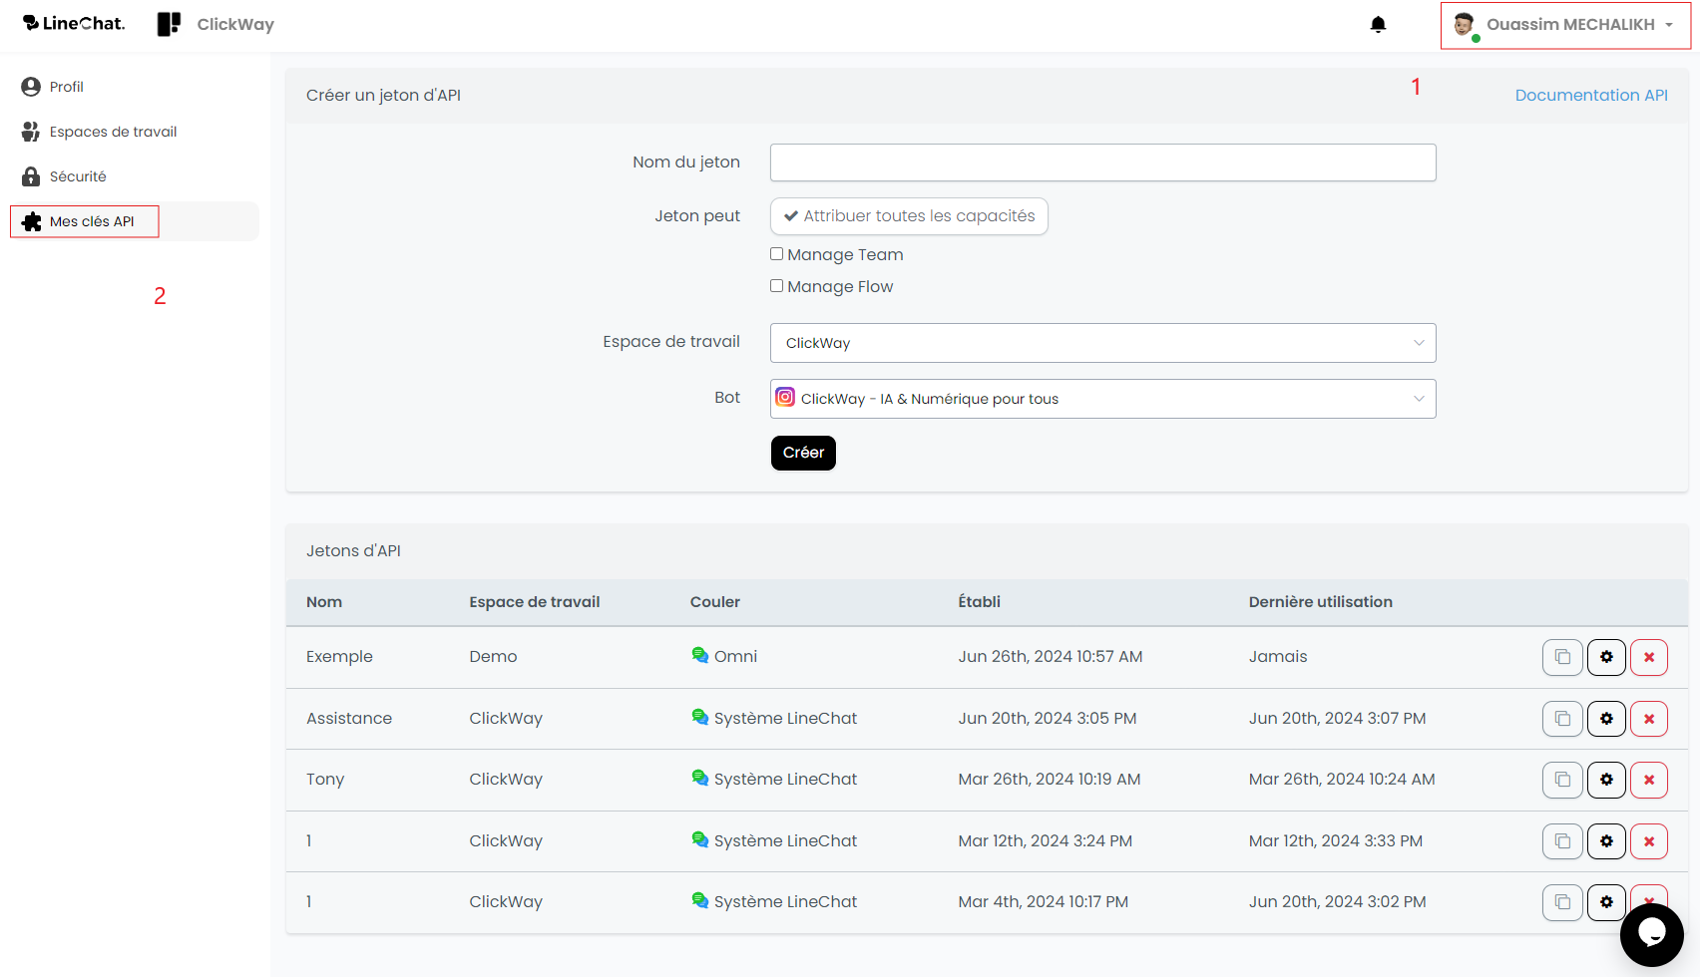Open the notifications bell
Image resolution: width=1700 pixels, height=977 pixels.
tap(1378, 24)
